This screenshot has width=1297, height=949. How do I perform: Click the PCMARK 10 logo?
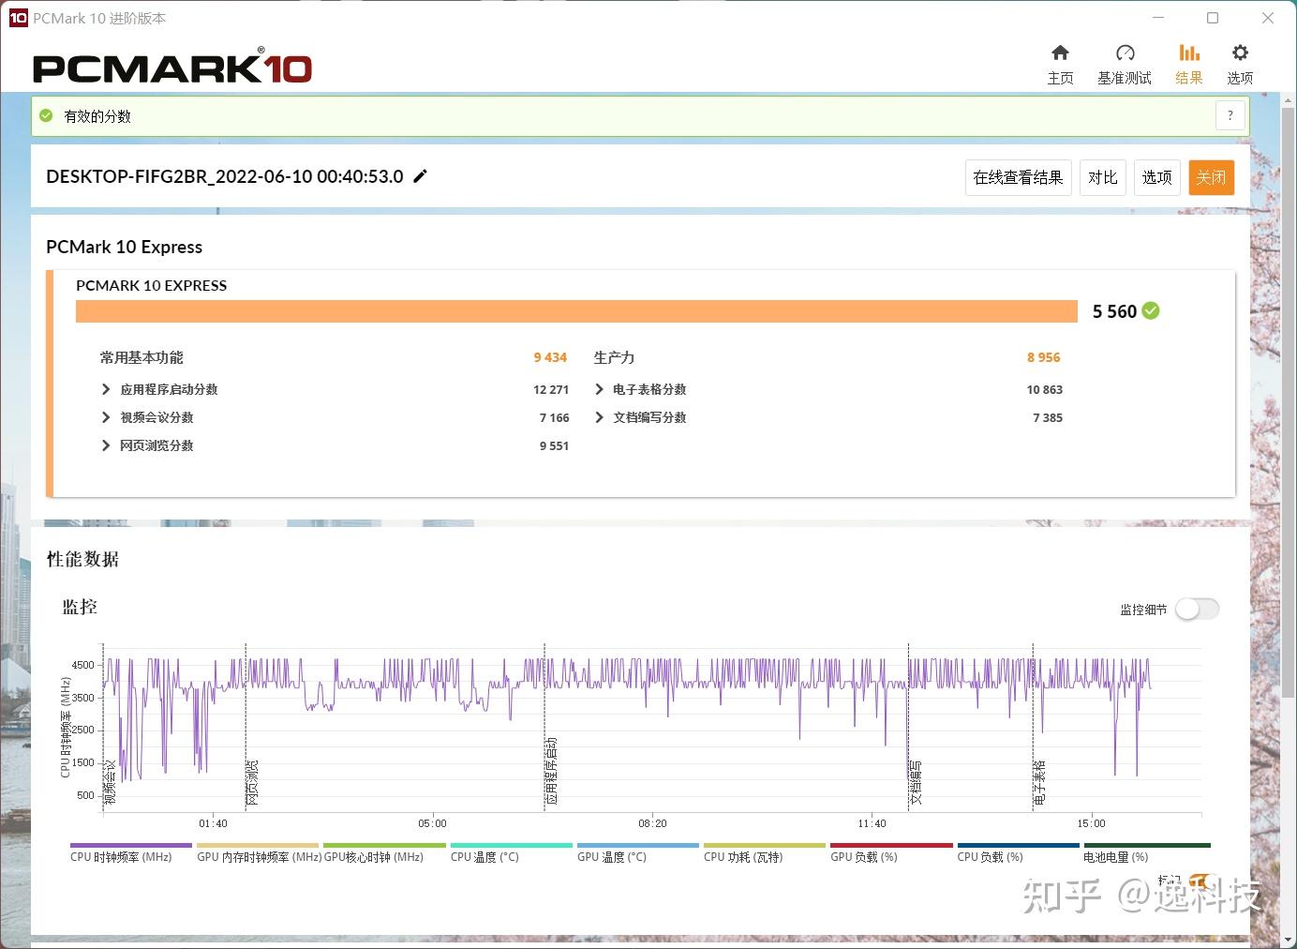172,67
